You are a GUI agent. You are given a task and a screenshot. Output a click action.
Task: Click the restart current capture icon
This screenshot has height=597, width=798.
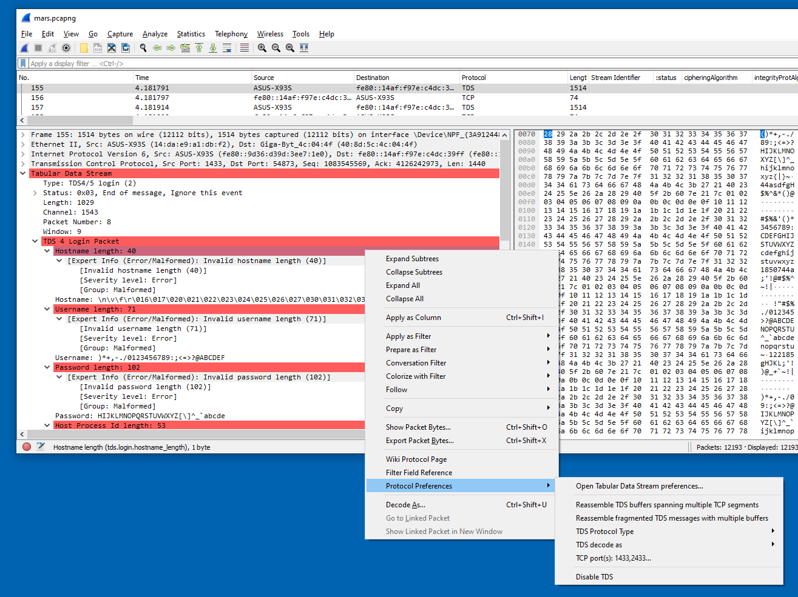[52, 48]
